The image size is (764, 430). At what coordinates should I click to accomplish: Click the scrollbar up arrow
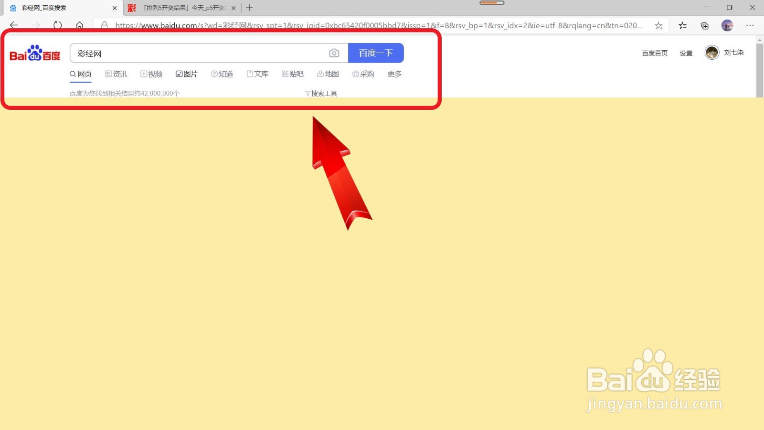760,40
